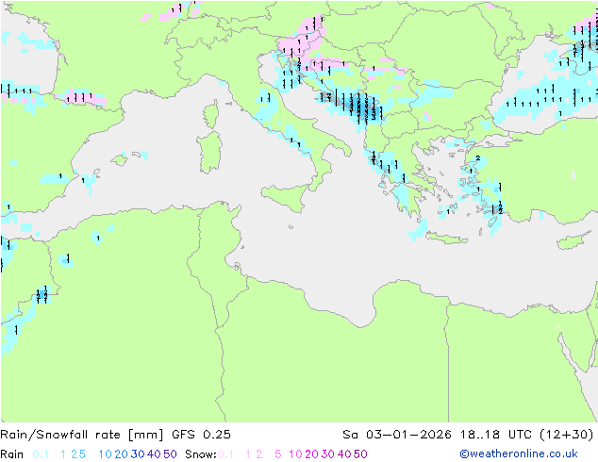This screenshot has height=462, width=598.
Task: Click the 'Rain/Snowfall rate [mm]' title text
Action: [82, 435]
